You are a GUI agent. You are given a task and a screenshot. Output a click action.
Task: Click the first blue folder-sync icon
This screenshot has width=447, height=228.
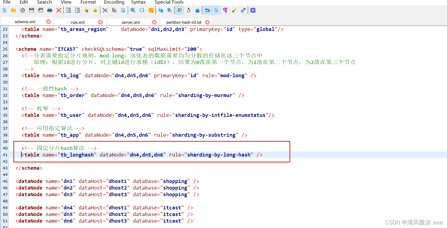click(x=161, y=11)
